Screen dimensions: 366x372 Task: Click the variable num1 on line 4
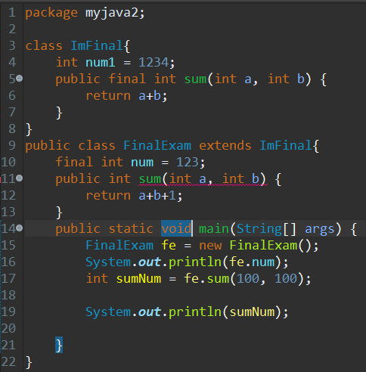(101, 63)
